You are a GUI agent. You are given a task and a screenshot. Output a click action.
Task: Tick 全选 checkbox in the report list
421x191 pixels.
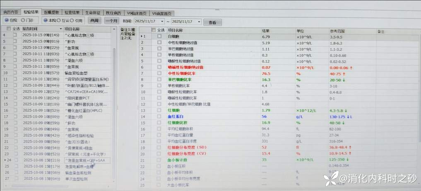click(x=10, y=29)
